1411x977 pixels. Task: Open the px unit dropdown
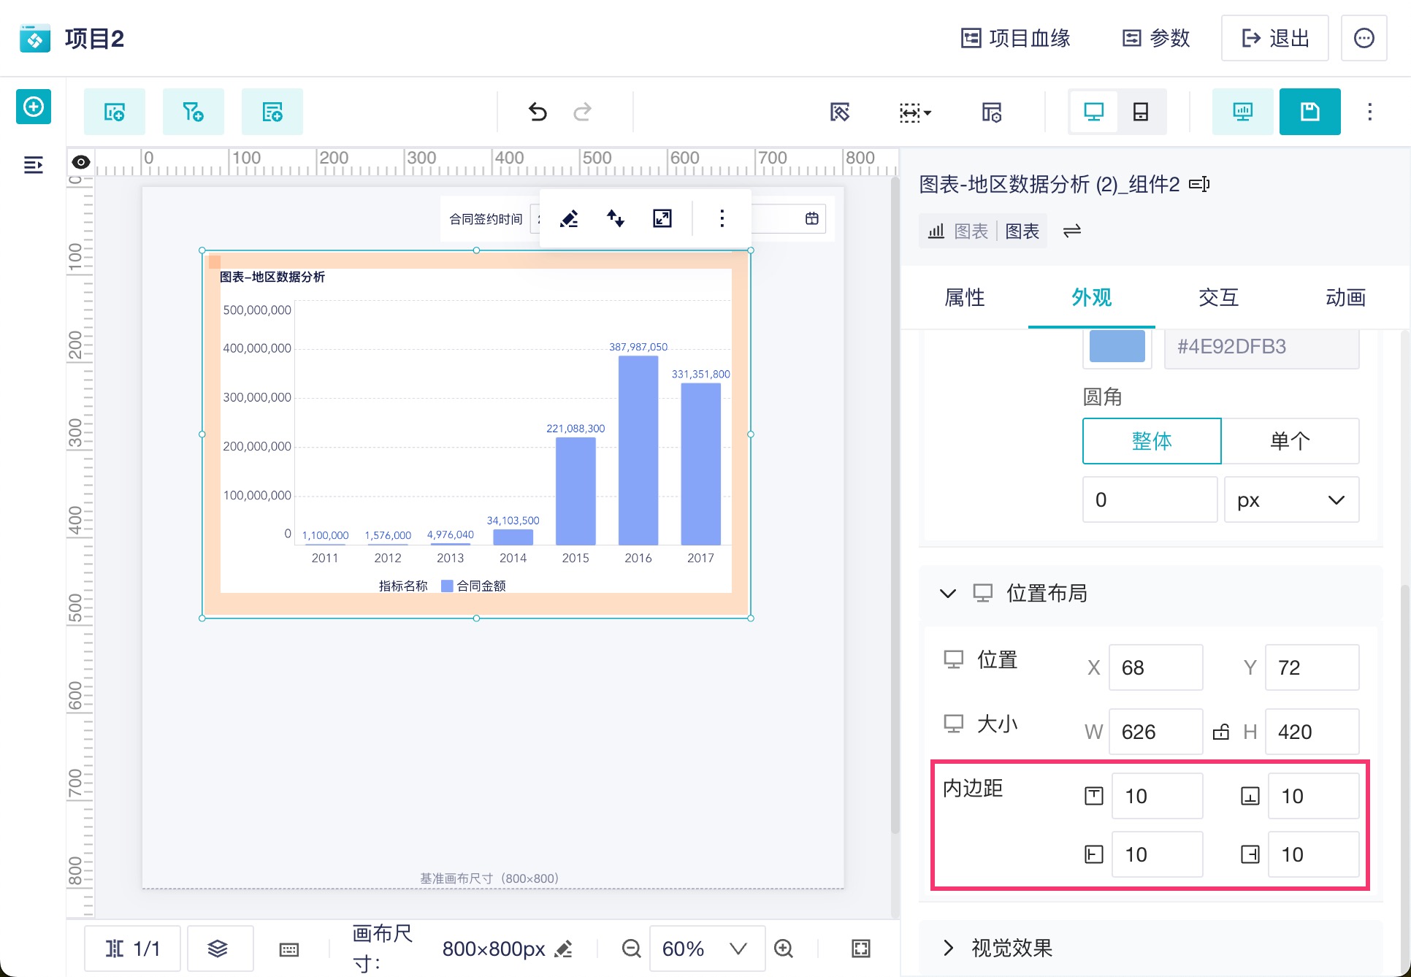1291,500
